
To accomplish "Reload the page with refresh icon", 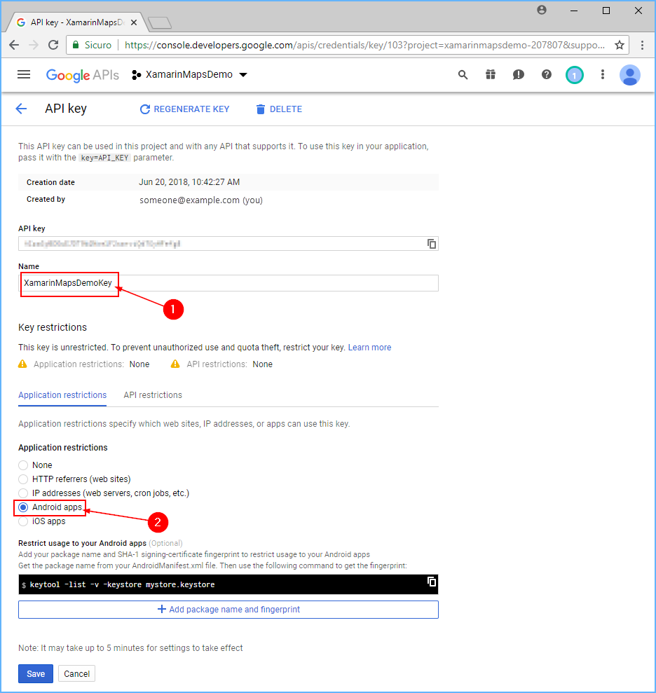I will [x=53, y=45].
